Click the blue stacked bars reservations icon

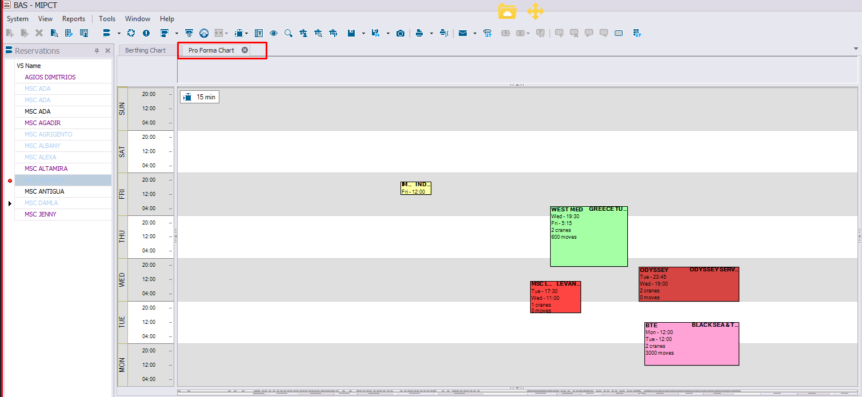[106, 33]
